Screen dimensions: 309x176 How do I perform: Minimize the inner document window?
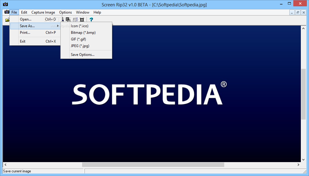pos(292,12)
